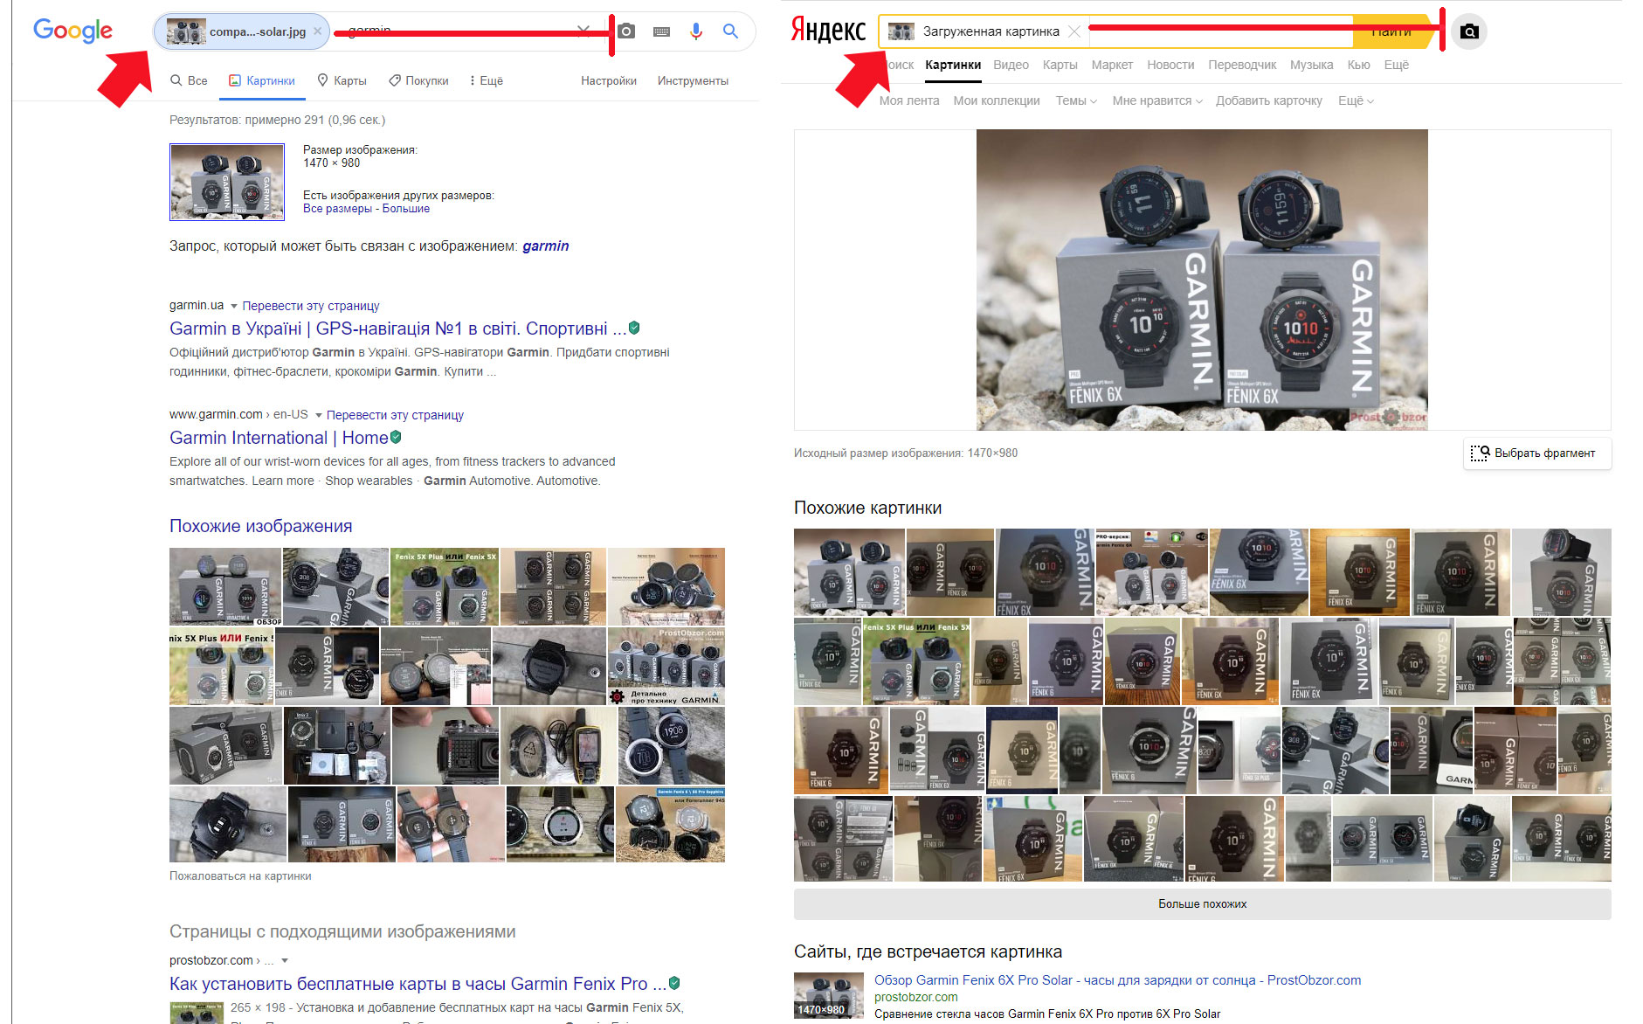Open Google search by image camera icon

[626, 31]
